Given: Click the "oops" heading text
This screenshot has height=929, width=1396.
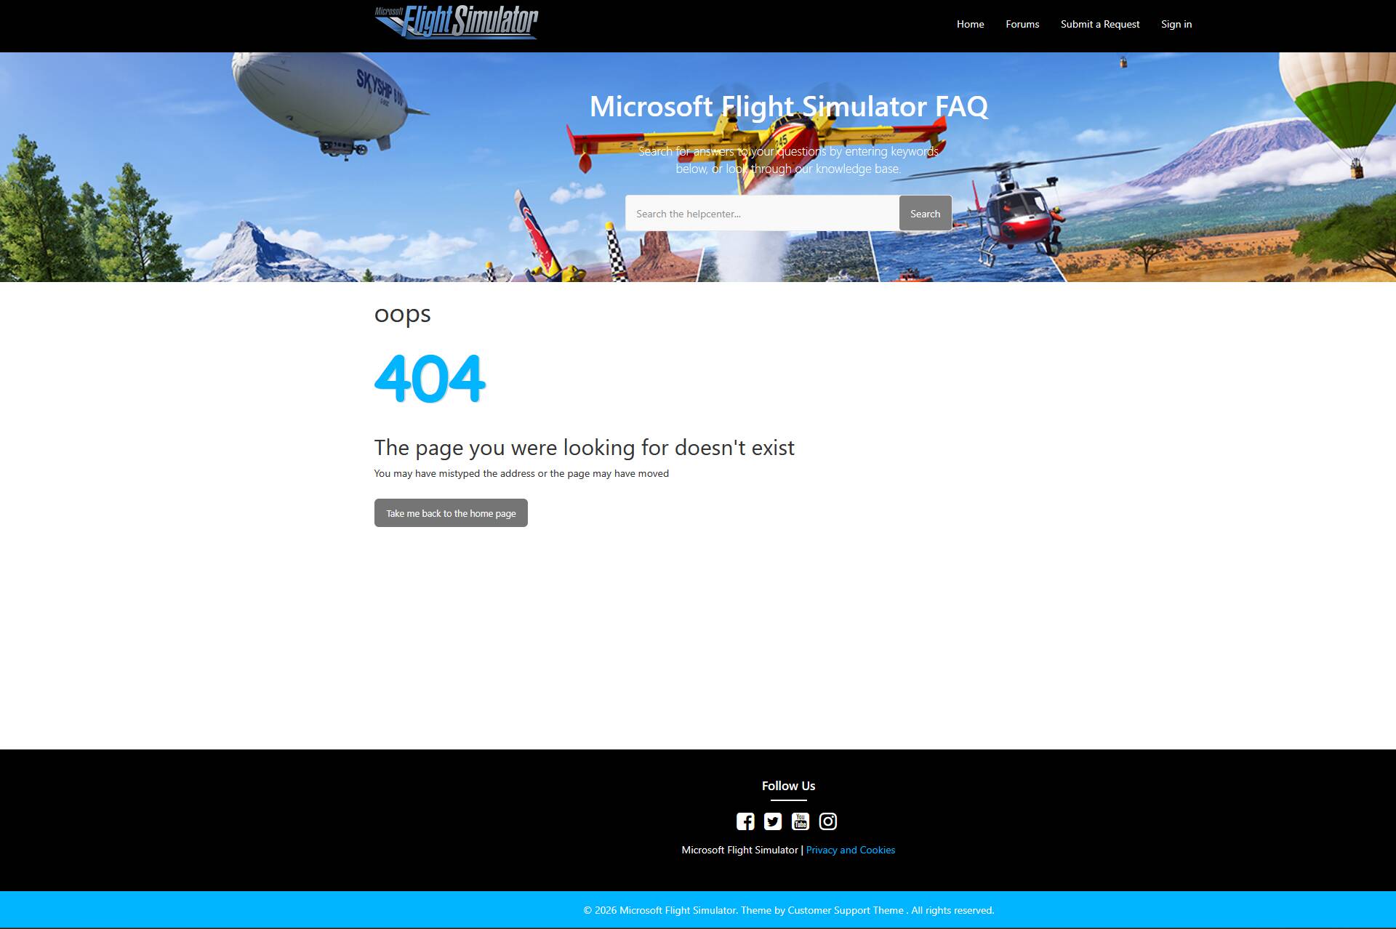Looking at the screenshot, I should 402,314.
